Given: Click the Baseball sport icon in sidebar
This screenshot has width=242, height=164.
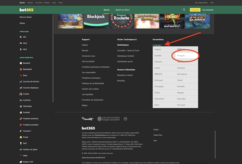Looking at the screenshot, I should point(21,63).
